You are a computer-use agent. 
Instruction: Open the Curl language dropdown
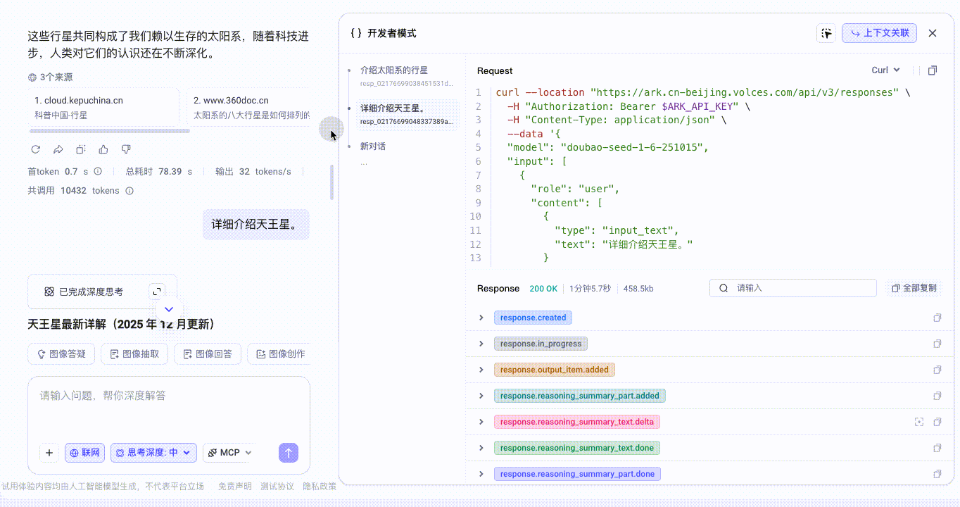pyautogui.click(x=885, y=70)
